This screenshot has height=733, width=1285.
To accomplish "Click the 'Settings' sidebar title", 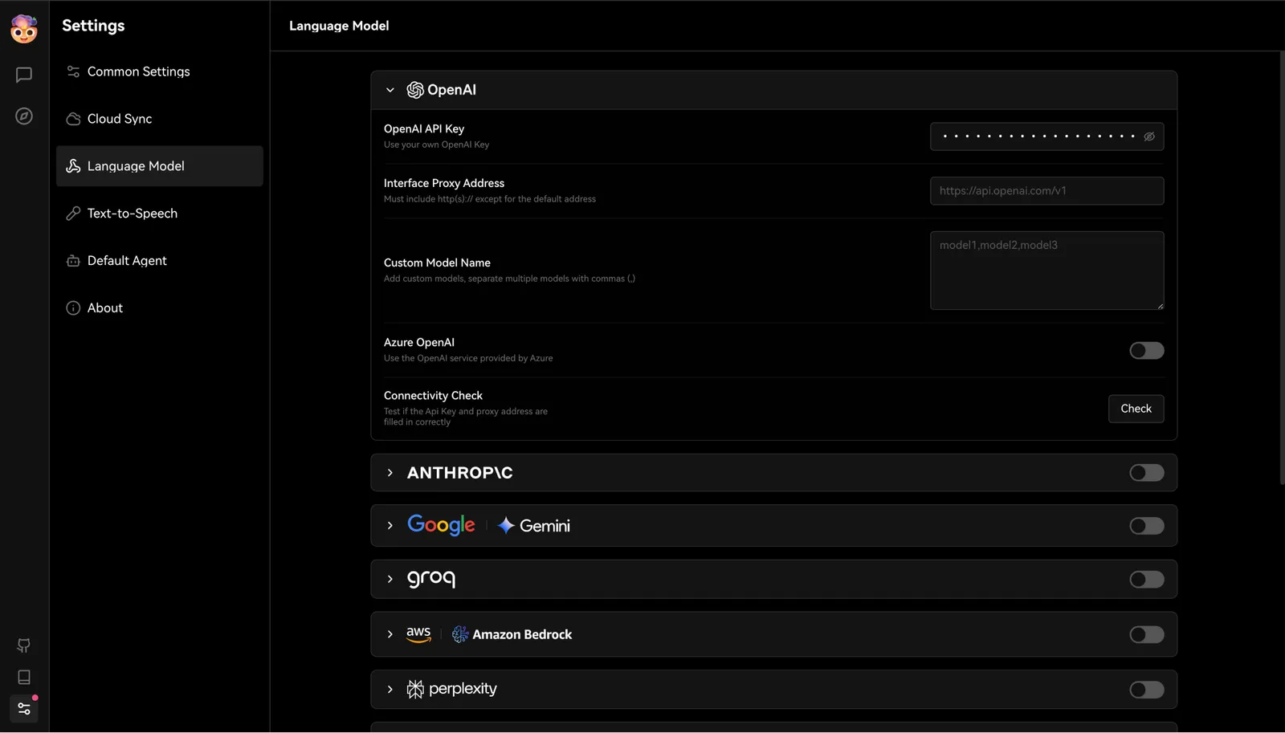I will 93,26.
